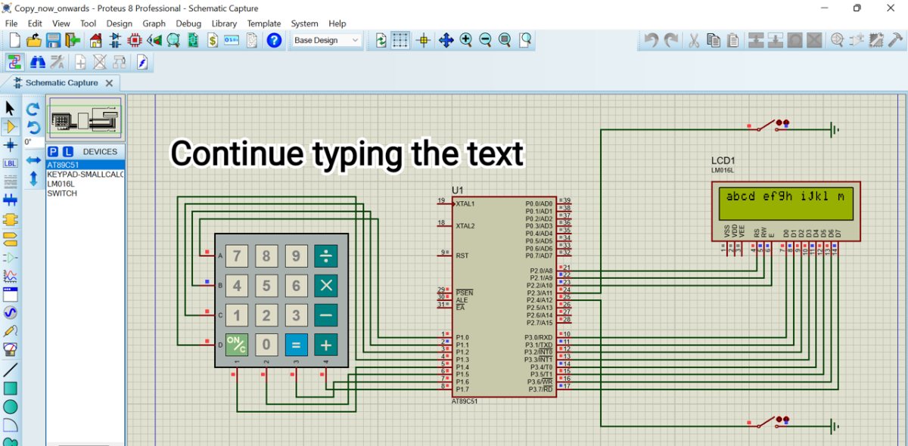Select the Virtual Instruments meter icon
The width and height of the screenshot is (908, 446).
point(10,349)
